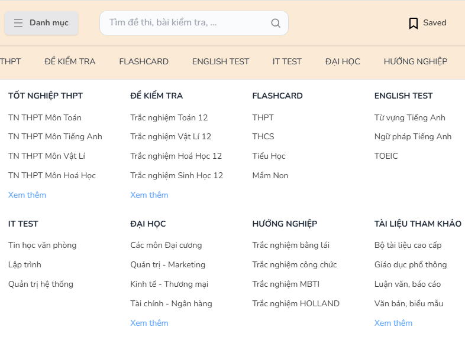The height and width of the screenshot is (347, 465).
Task: Open Trắc nghiệm MBTI link
Action: (x=286, y=284)
